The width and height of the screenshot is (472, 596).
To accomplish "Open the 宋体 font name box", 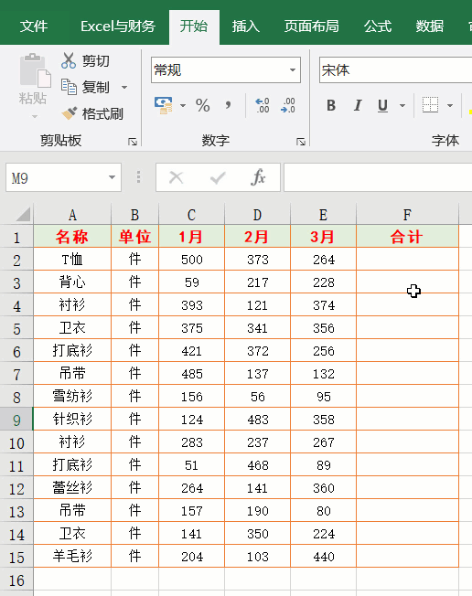I will pyautogui.click(x=395, y=70).
